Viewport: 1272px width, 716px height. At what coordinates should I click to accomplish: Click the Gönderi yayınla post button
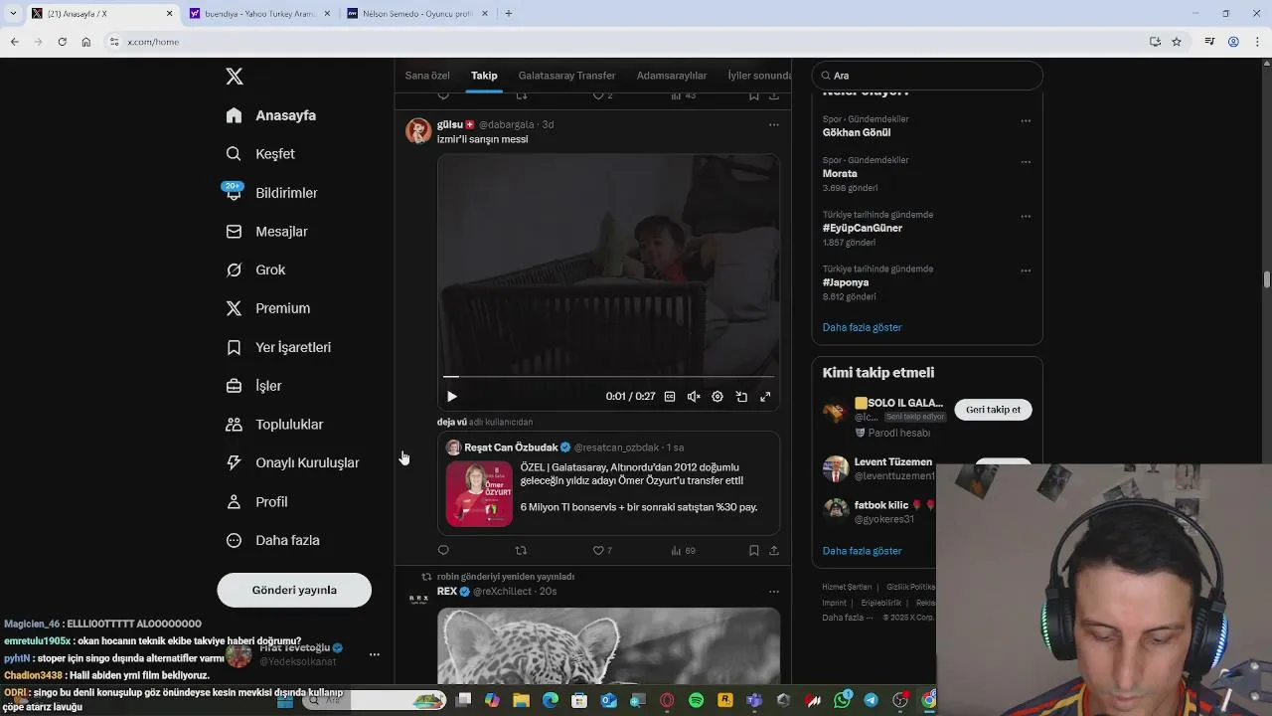tap(294, 590)
